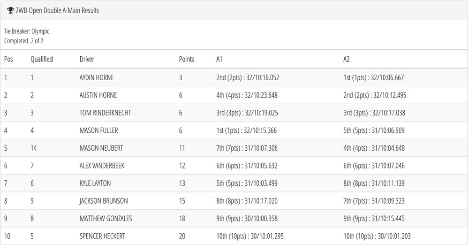This screenshot has height=245, width=469.
Task: Click ALEX VANDERBEEK driver name
Action: click(x=102, y=166)
